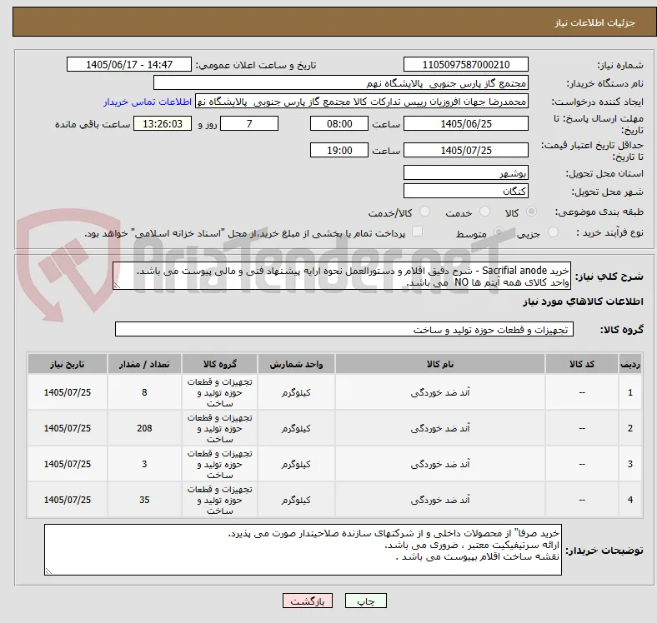The image size is (657, 623).
Task: Click the کد کالا column header
Action: click(x=582, y=364)
